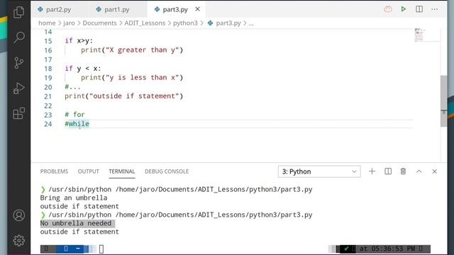Run the Python file with the play button

click(x=404, y=9)
